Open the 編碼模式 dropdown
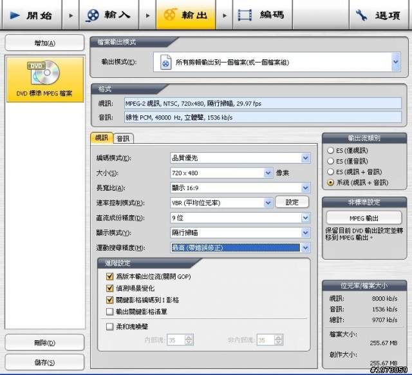The height and width of the screenshot is (375, 412). pos(305,158)
